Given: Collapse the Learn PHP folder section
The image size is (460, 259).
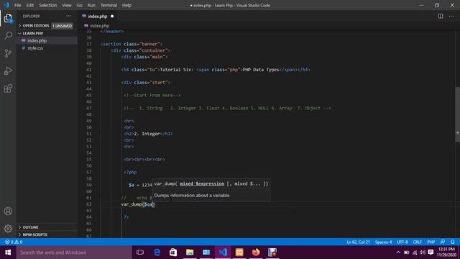Looking at the screenshot, I should 47,33.
